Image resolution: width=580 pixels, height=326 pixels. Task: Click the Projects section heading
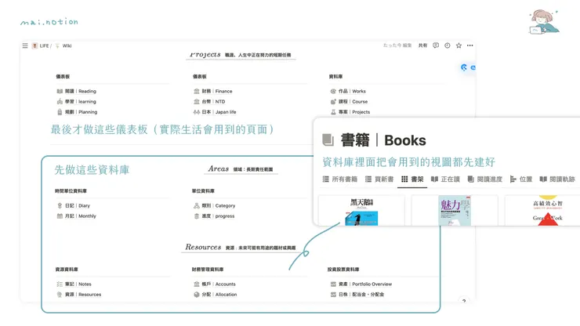pos(205,55)
